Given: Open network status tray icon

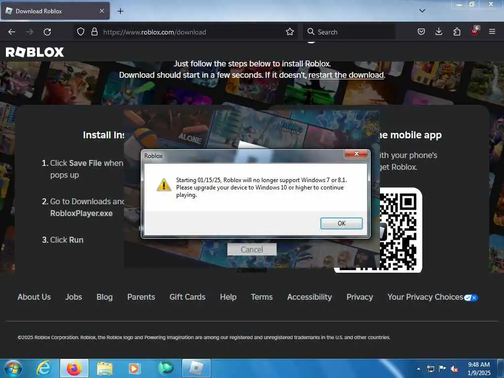Looking at the screenshot, I should (x=430, y=369).
